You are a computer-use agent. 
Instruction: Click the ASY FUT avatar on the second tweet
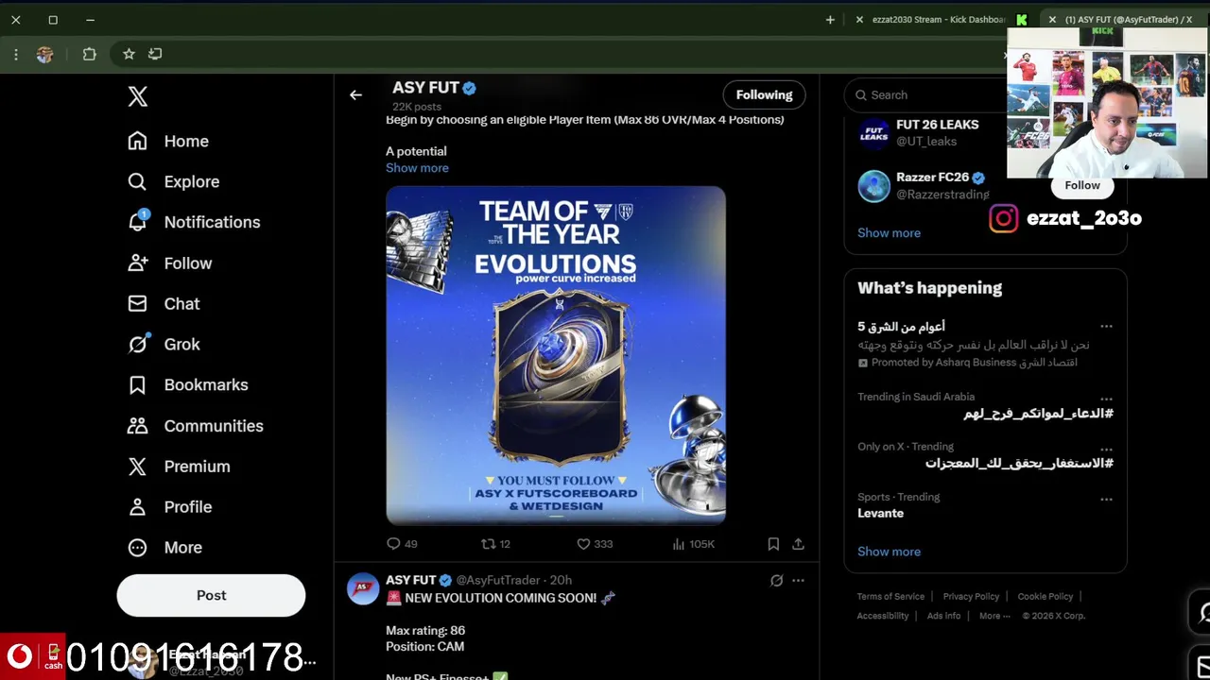coord(362,589)
